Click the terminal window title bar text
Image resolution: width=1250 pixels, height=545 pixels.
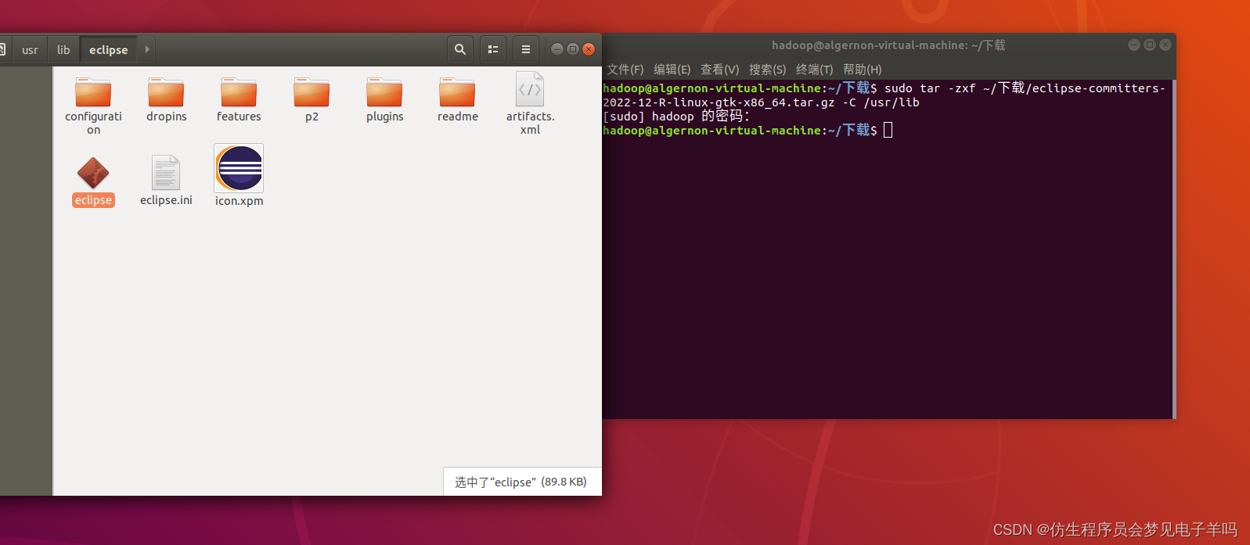[x=888, y=45]
